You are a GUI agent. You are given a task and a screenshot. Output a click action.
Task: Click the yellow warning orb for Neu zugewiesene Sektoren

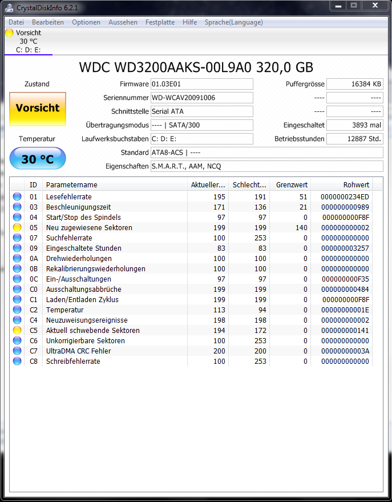17,227
